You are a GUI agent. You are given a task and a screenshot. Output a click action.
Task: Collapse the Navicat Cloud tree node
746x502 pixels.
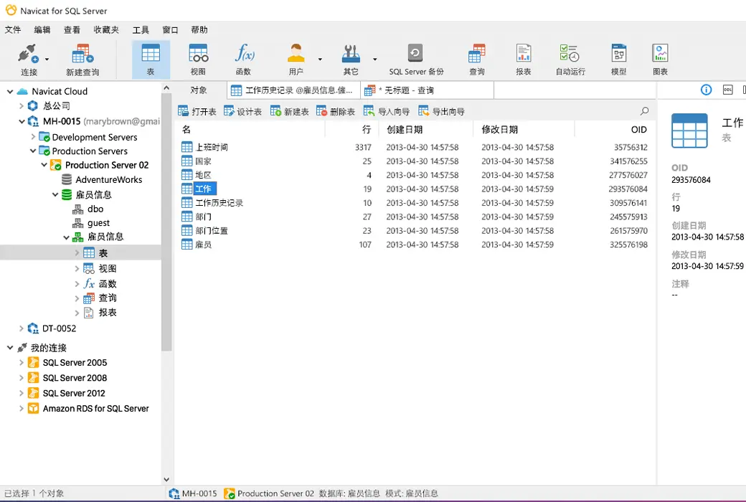tap(9, 91)
